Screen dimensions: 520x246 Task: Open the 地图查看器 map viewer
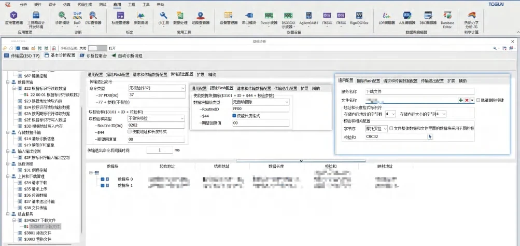click(200, 18)
